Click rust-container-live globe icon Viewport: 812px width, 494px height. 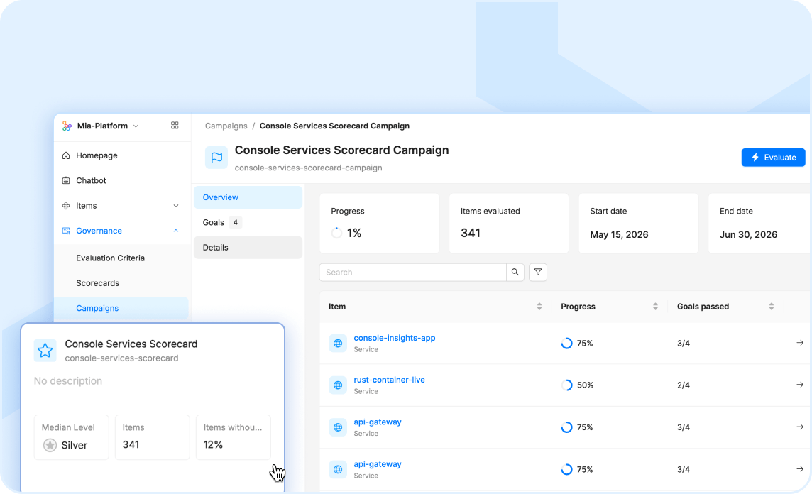(x=338, y=385)
